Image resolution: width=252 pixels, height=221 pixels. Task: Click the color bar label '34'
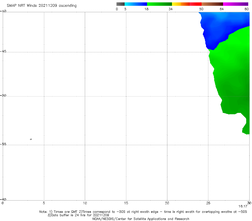(171, 9)
